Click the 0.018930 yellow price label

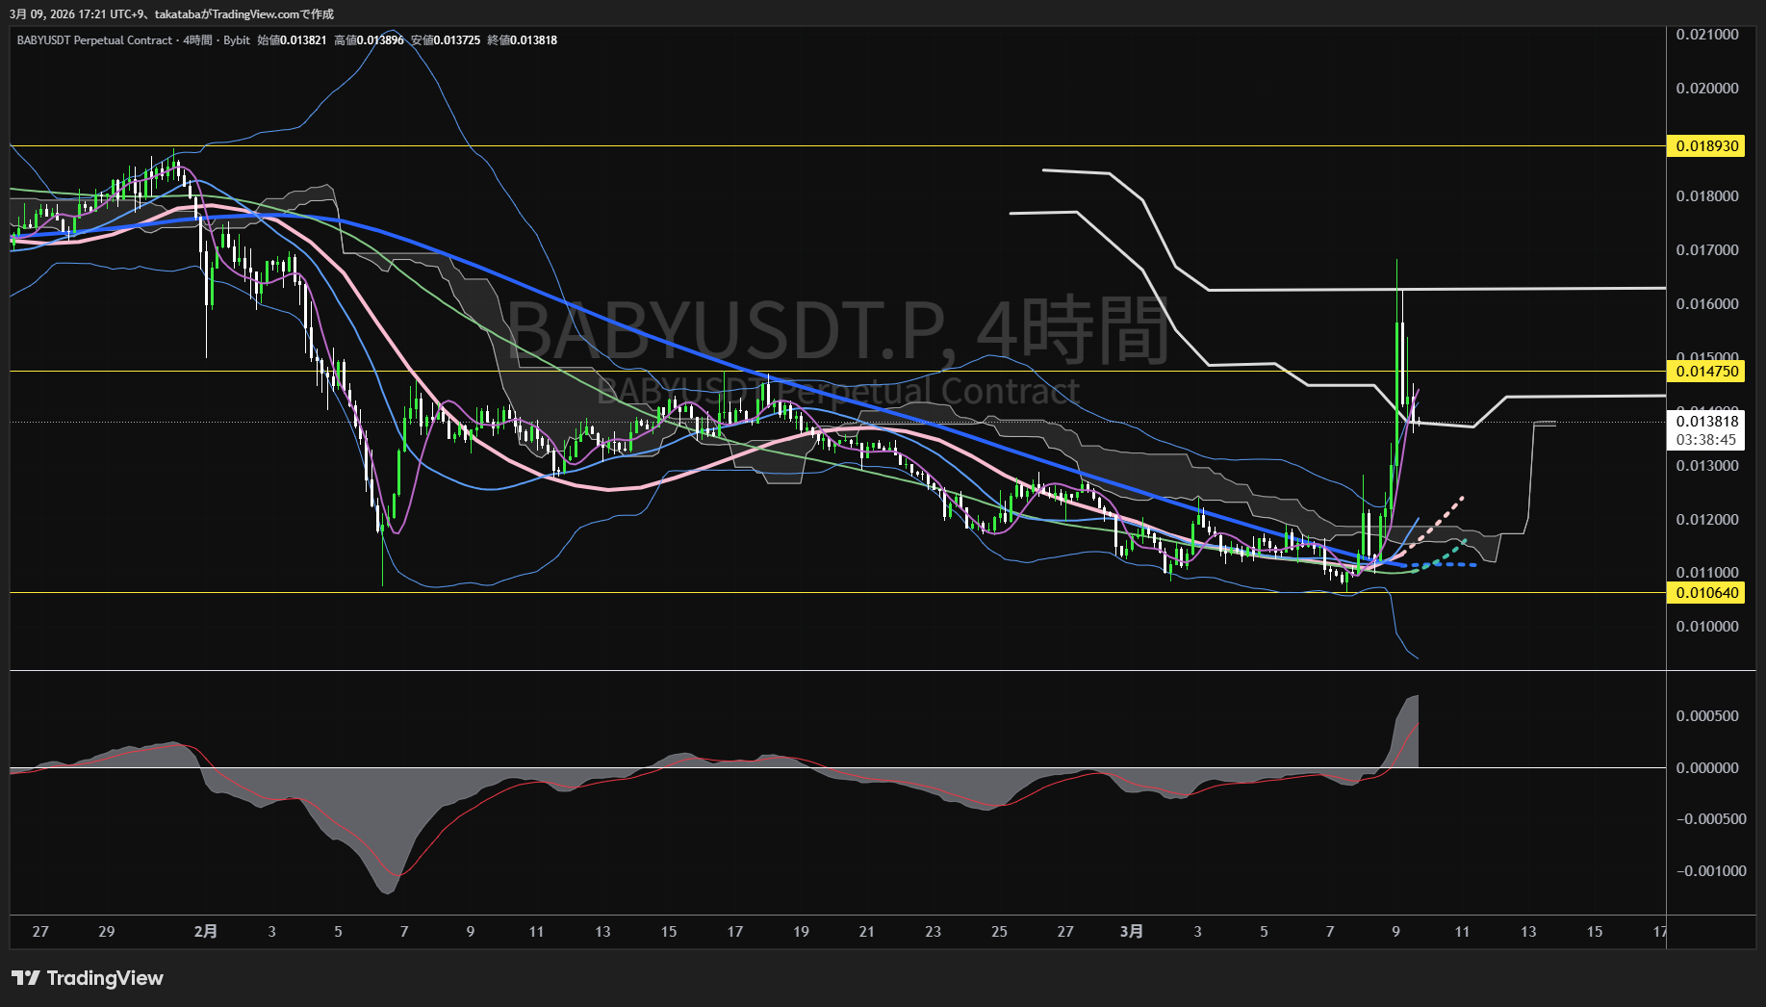[1706, 146]
